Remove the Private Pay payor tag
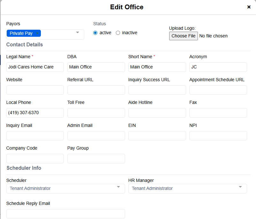256x219 pixels. [37, 33]
